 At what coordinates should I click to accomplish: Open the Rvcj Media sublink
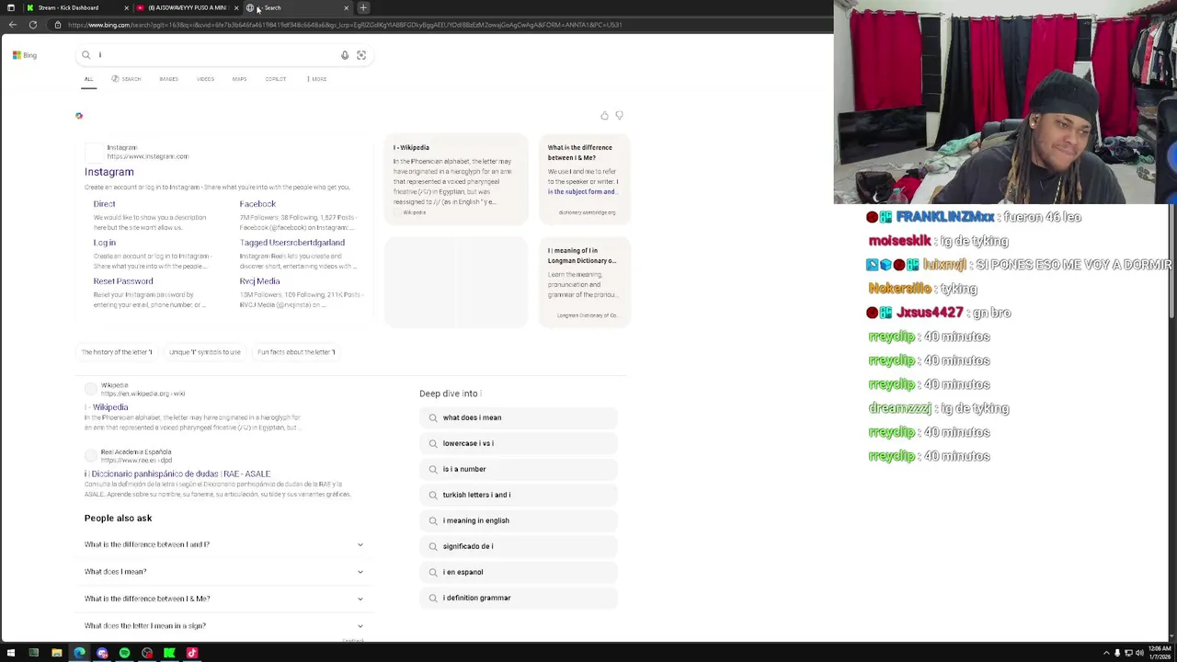(x=259, y=281)
